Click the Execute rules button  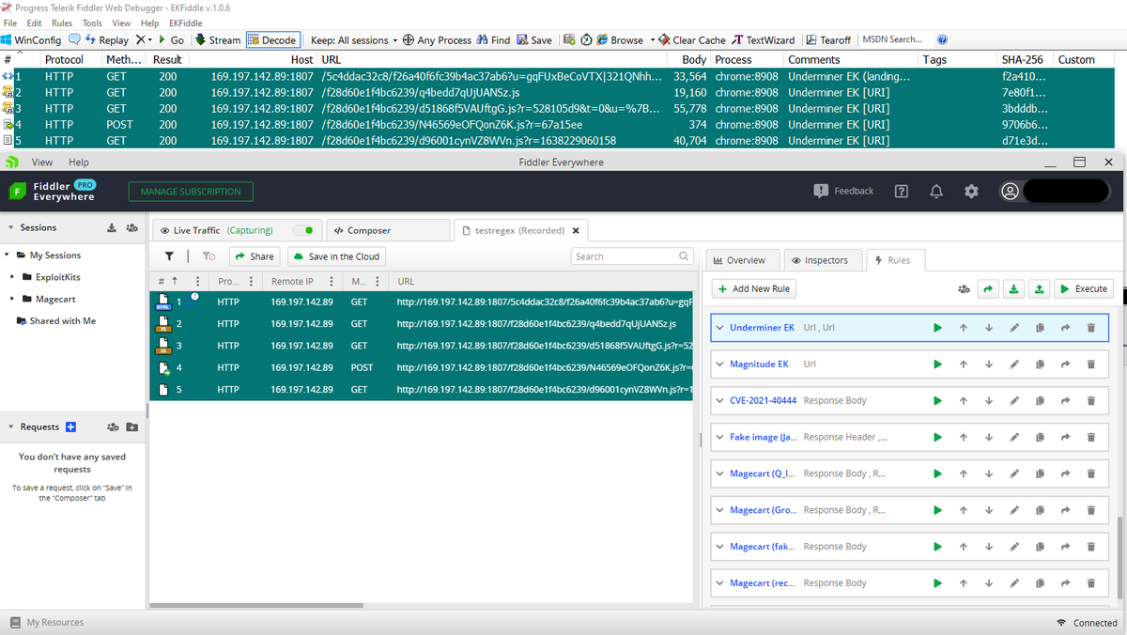tap(1083, 289)
